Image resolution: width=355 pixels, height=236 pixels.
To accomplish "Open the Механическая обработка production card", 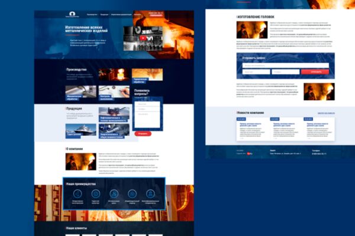I will point(81,93).
